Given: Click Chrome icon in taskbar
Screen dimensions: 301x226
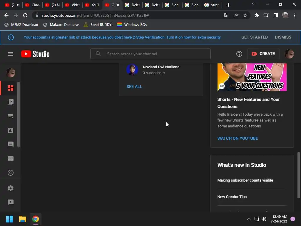Looking at the screenshot, I should pyautogui.click(x=36, y=219).
